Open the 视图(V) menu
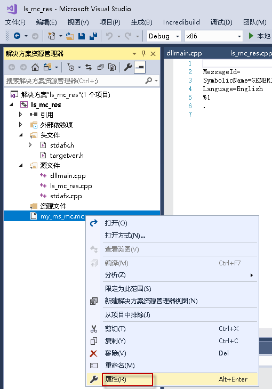Viewport: 272px width, 389px height. (x=78, y=22)
